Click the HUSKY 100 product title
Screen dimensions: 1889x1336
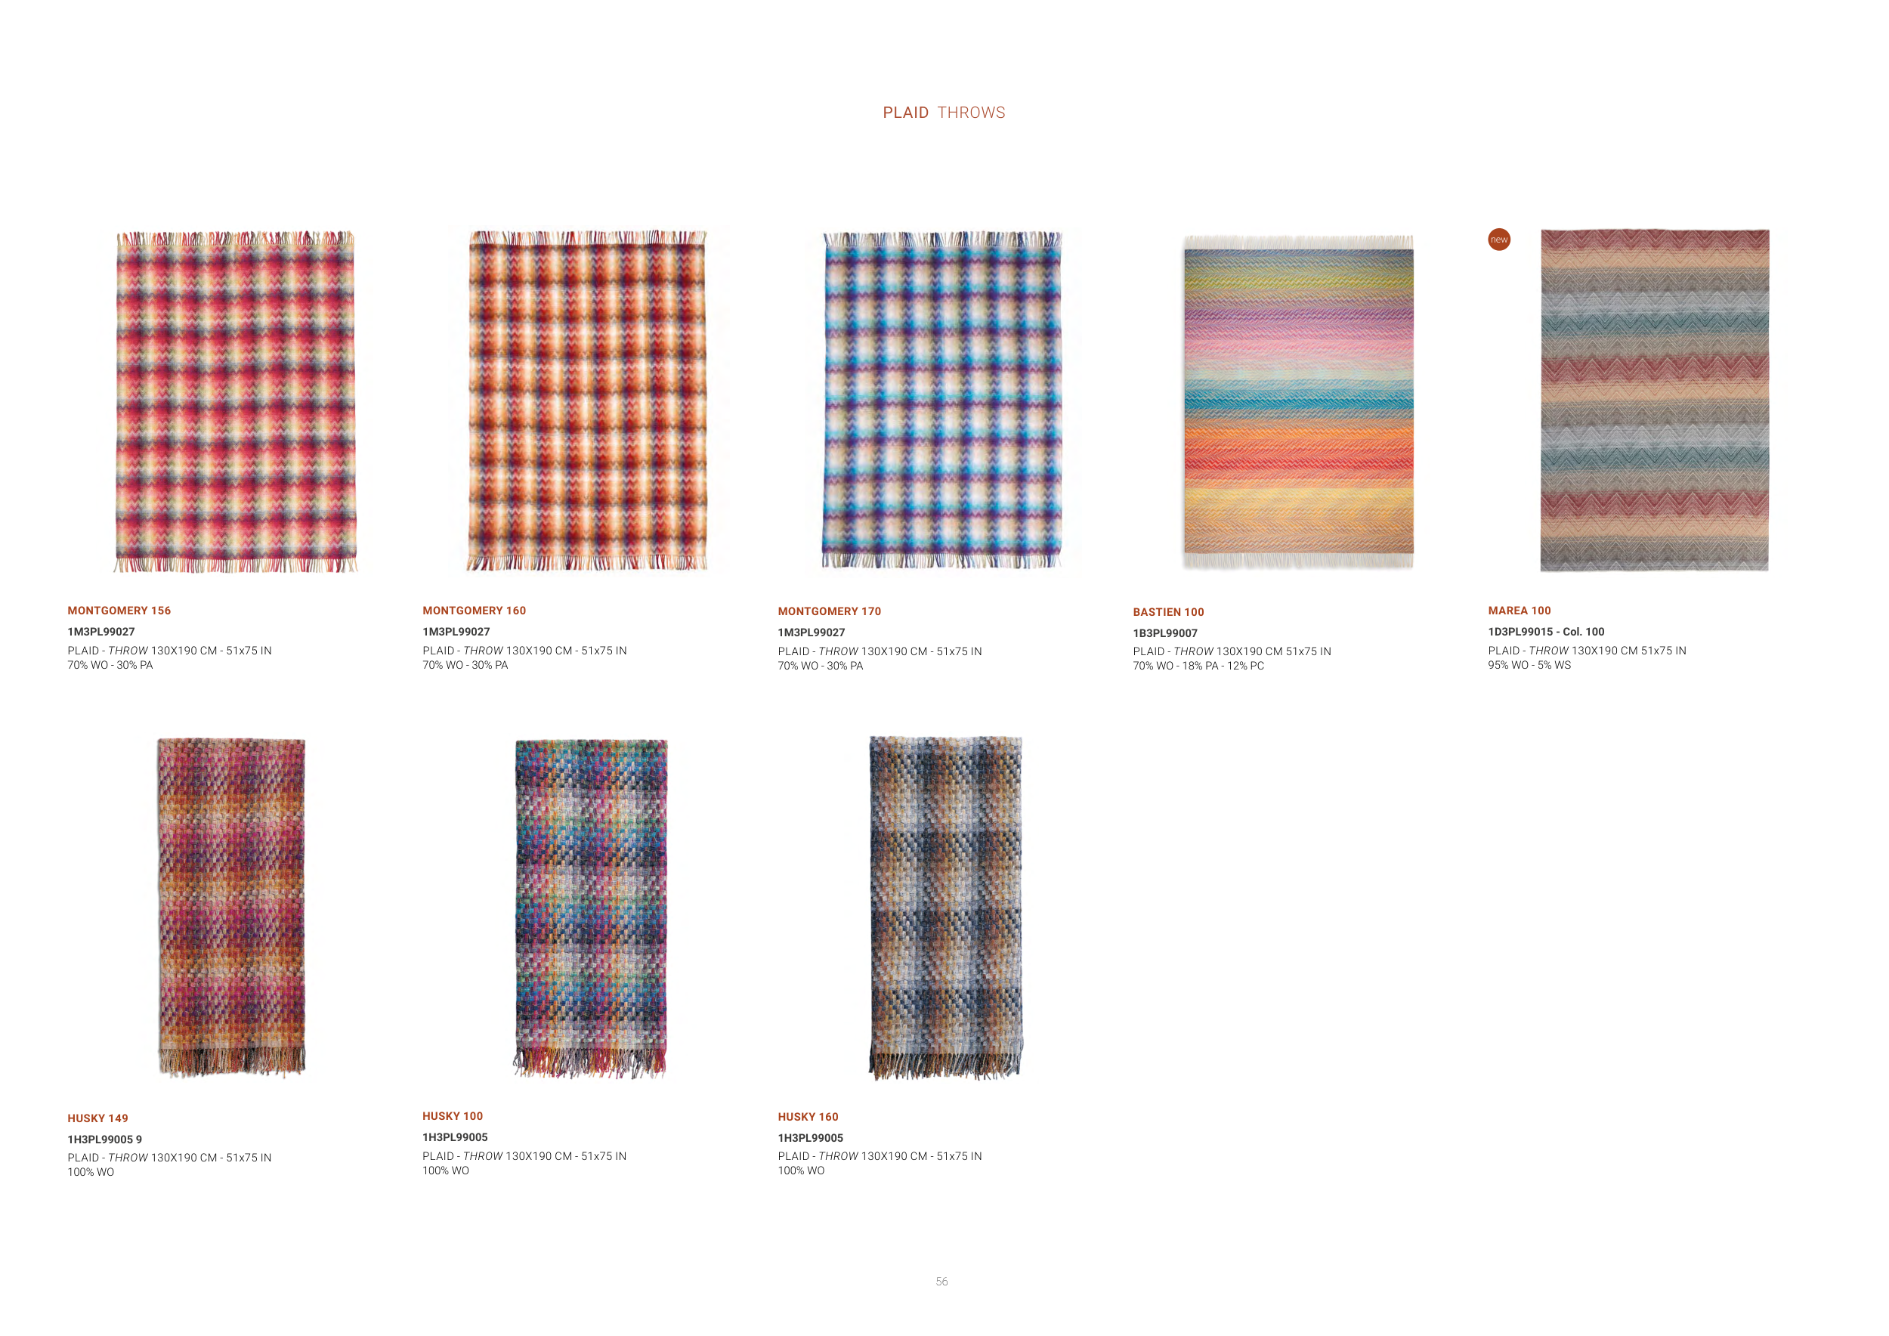[453, 1116]
